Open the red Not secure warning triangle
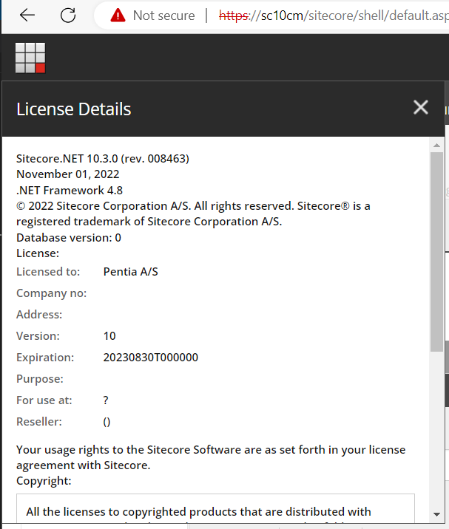 point(118,16)
